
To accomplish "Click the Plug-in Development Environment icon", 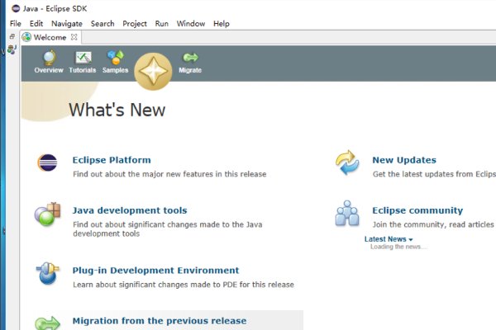I will coord(47,274).
